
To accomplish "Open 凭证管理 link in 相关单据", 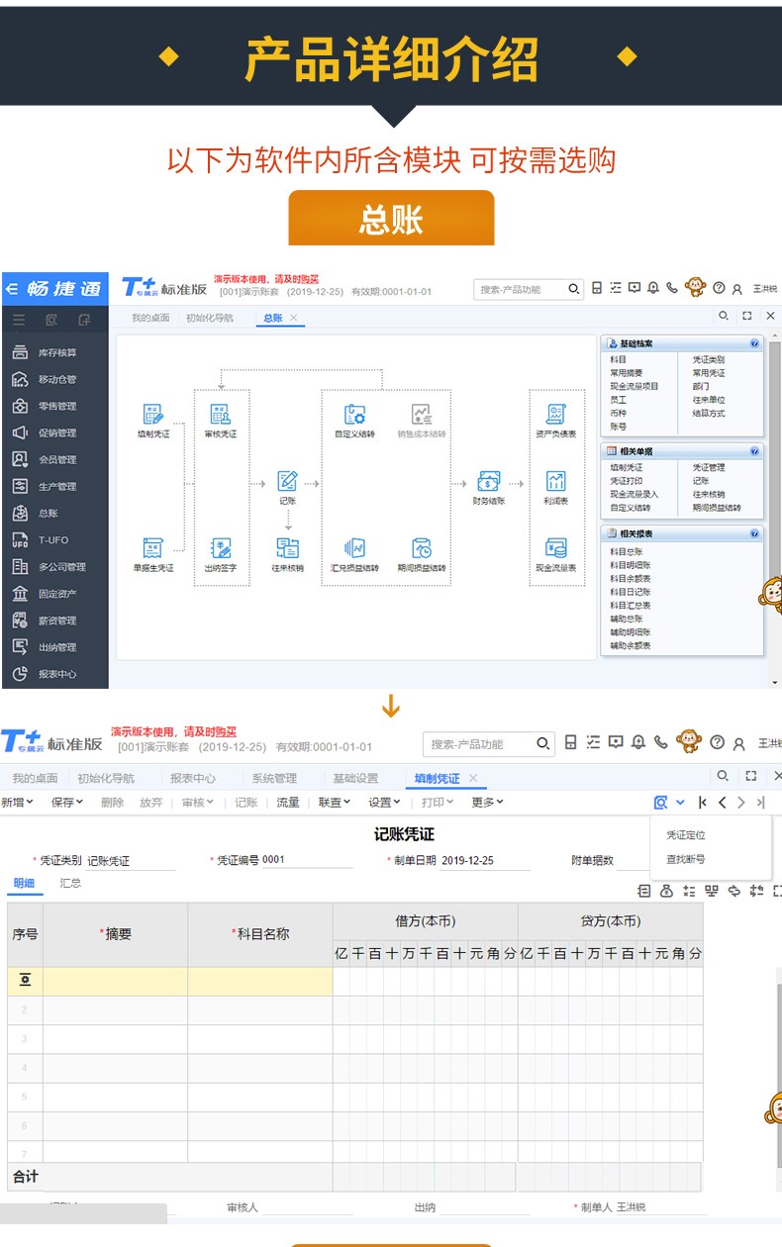I will (x=709, y=467).
